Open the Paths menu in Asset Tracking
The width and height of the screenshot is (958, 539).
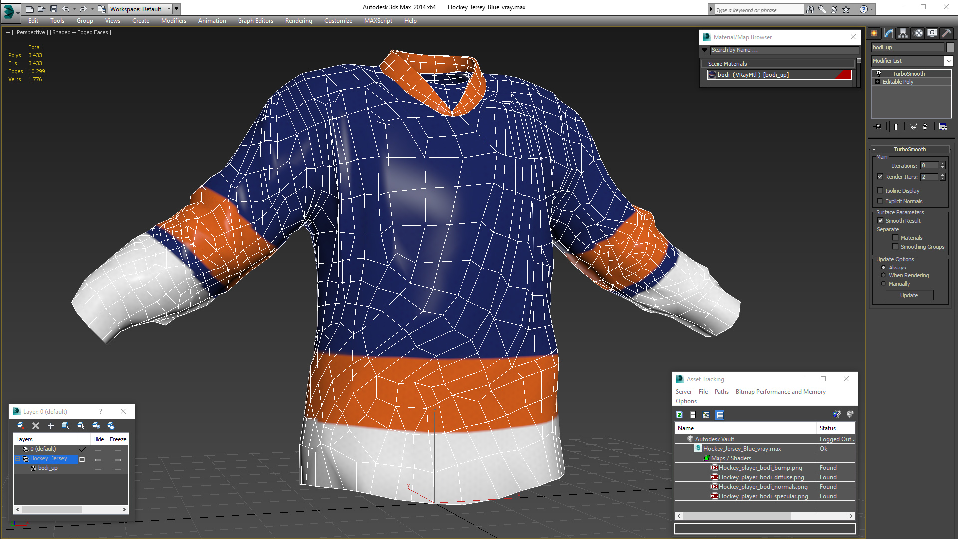click(721, 392)
